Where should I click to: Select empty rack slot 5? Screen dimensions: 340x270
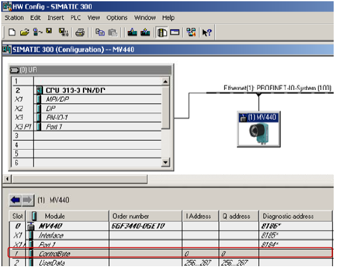point(87,153)
